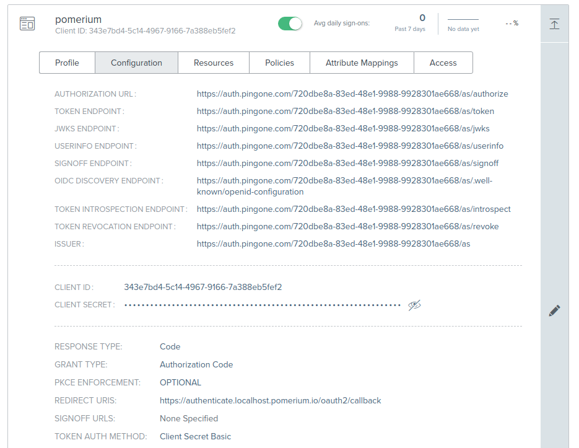Click the Grant Type value Authorization Code

pos(196,364)
